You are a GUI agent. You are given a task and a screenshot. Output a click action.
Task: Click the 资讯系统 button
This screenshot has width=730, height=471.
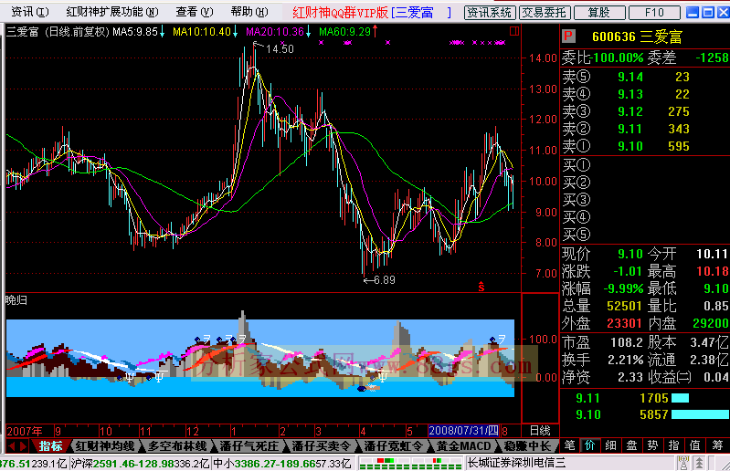tap(490, 12)
